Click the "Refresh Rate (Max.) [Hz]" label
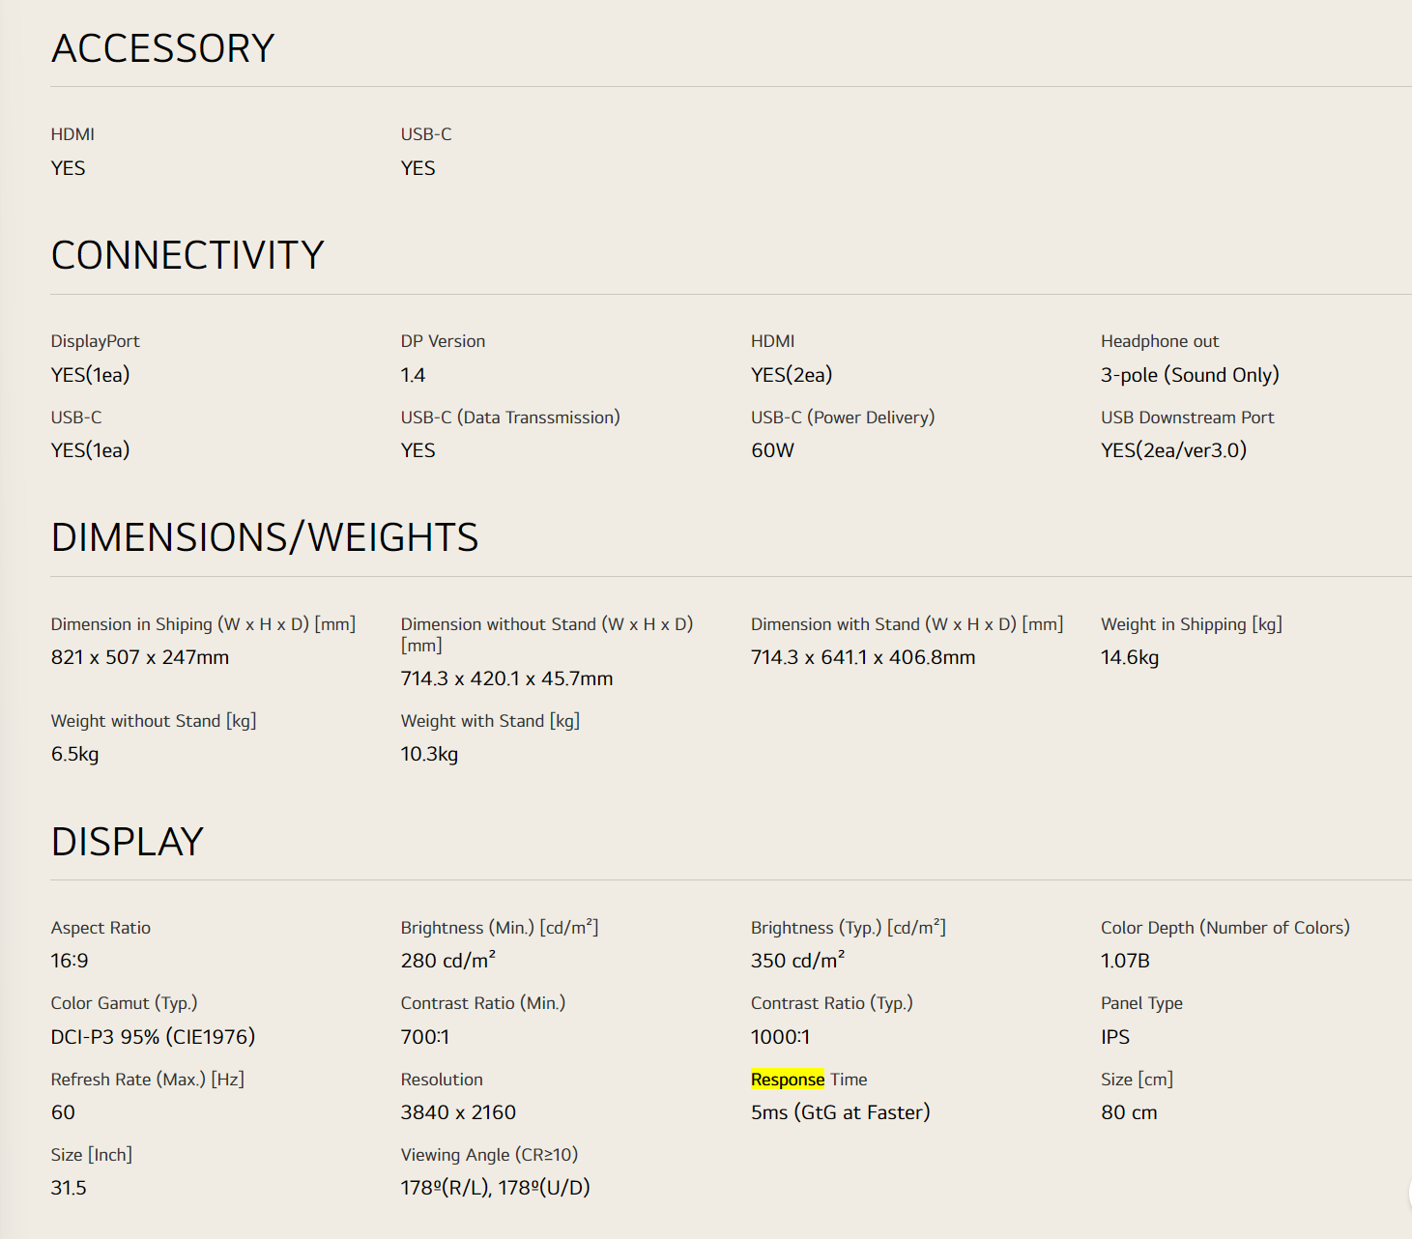 148,1080
